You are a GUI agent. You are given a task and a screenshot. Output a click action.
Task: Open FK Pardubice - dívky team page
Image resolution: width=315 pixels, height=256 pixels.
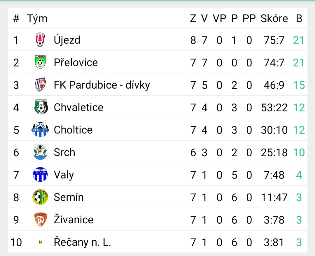tap(102, 85)
